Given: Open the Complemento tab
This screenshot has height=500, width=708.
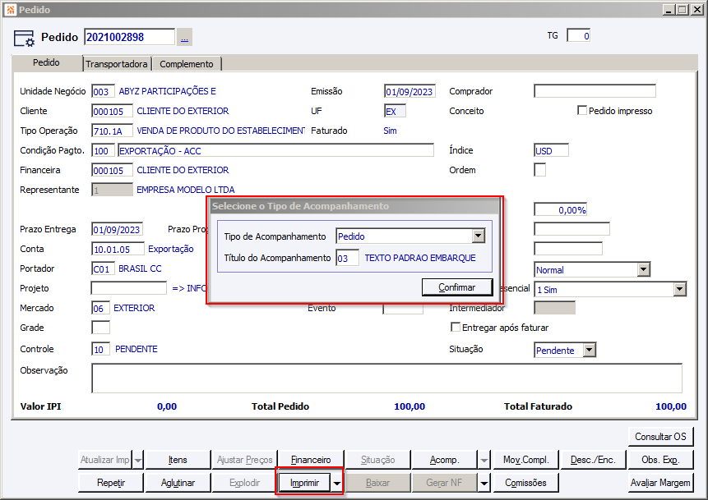Looking at the screenshot, I should 186,64.
